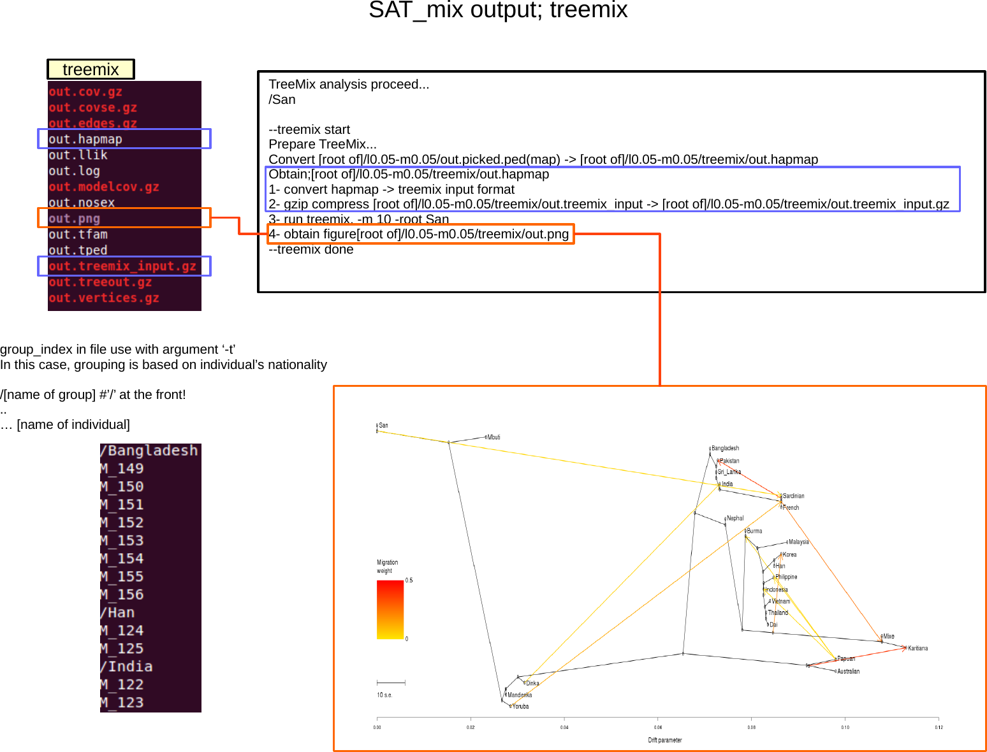The width and height of the screenshot is (987, 752).
Task: Select the out.covse.gz file name
Action: tap(93, 108)
